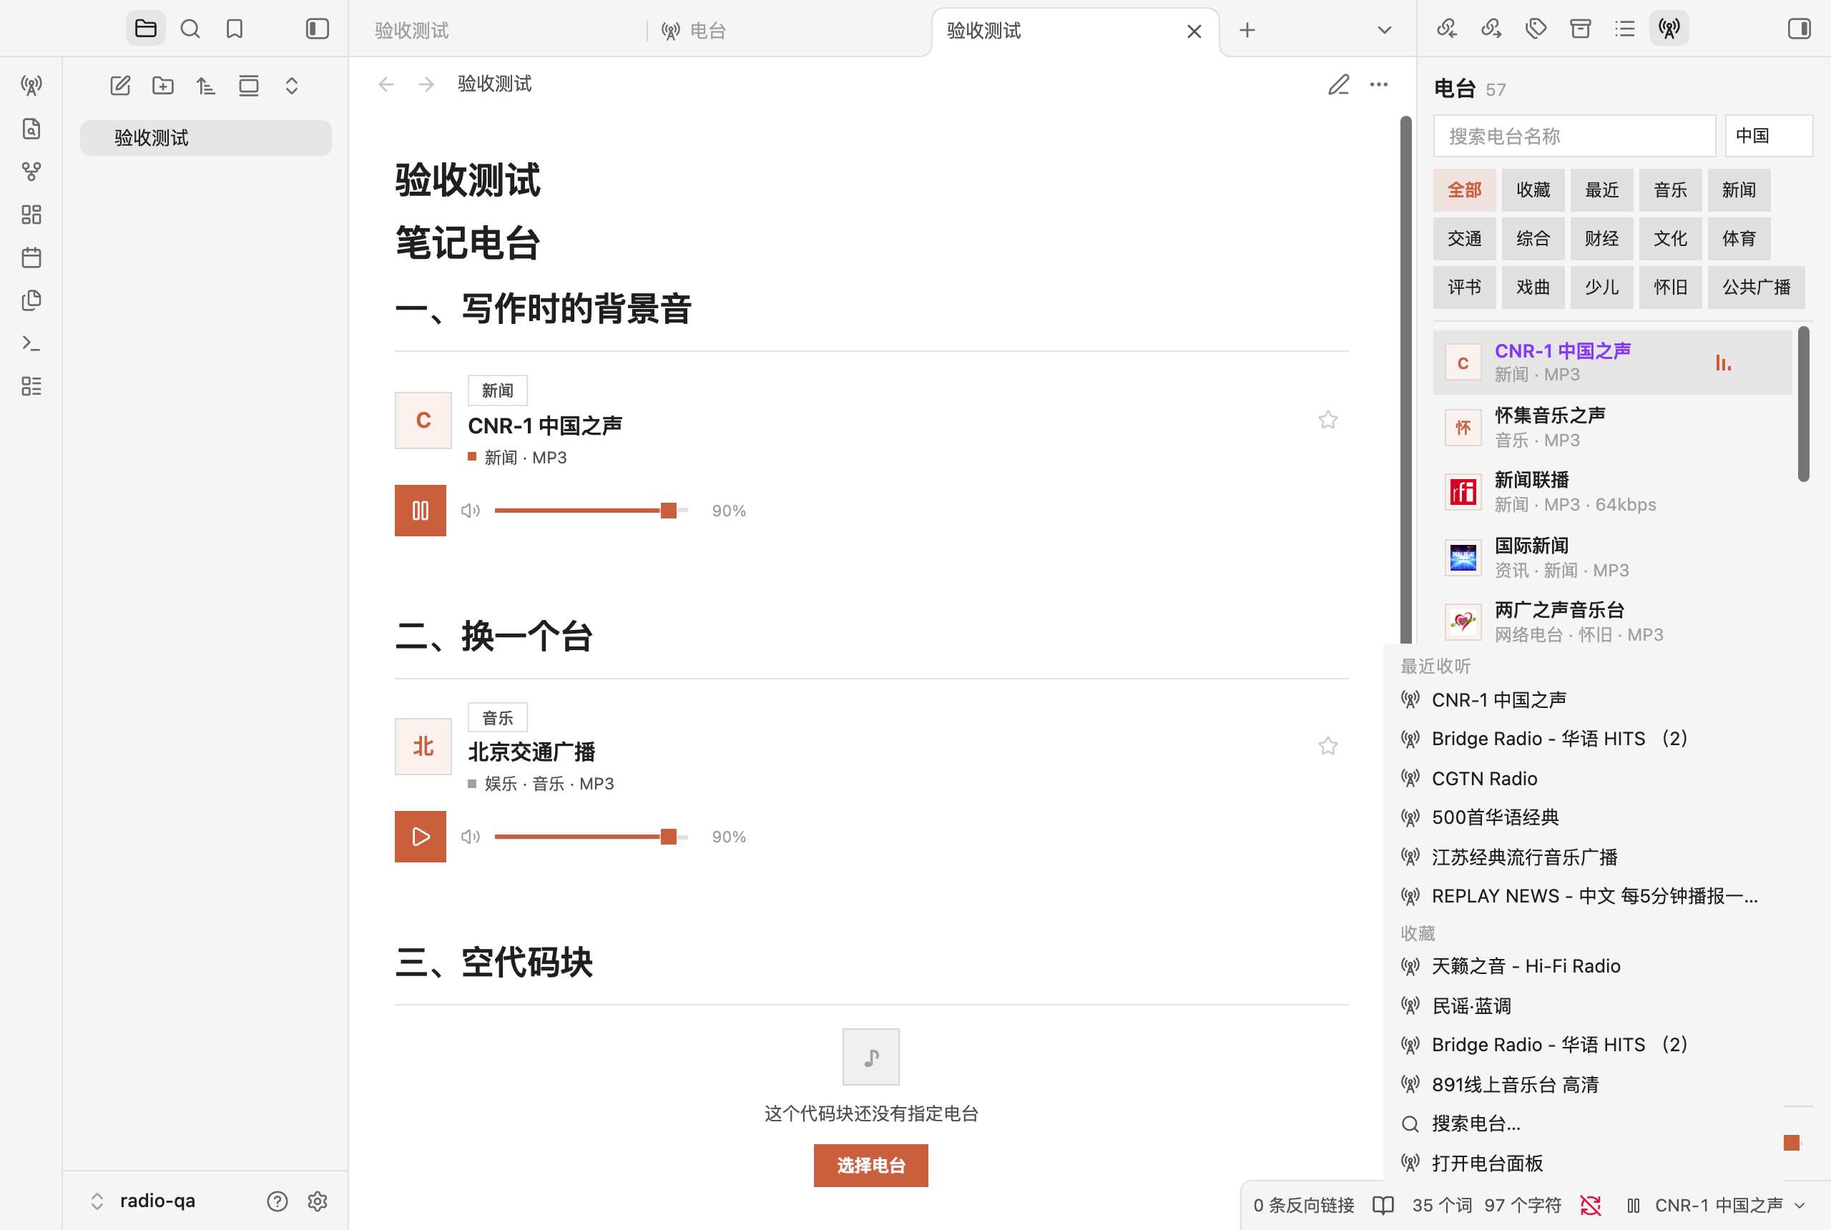
Task: Open settings gear icon
Action: [x=318, y=1201]
